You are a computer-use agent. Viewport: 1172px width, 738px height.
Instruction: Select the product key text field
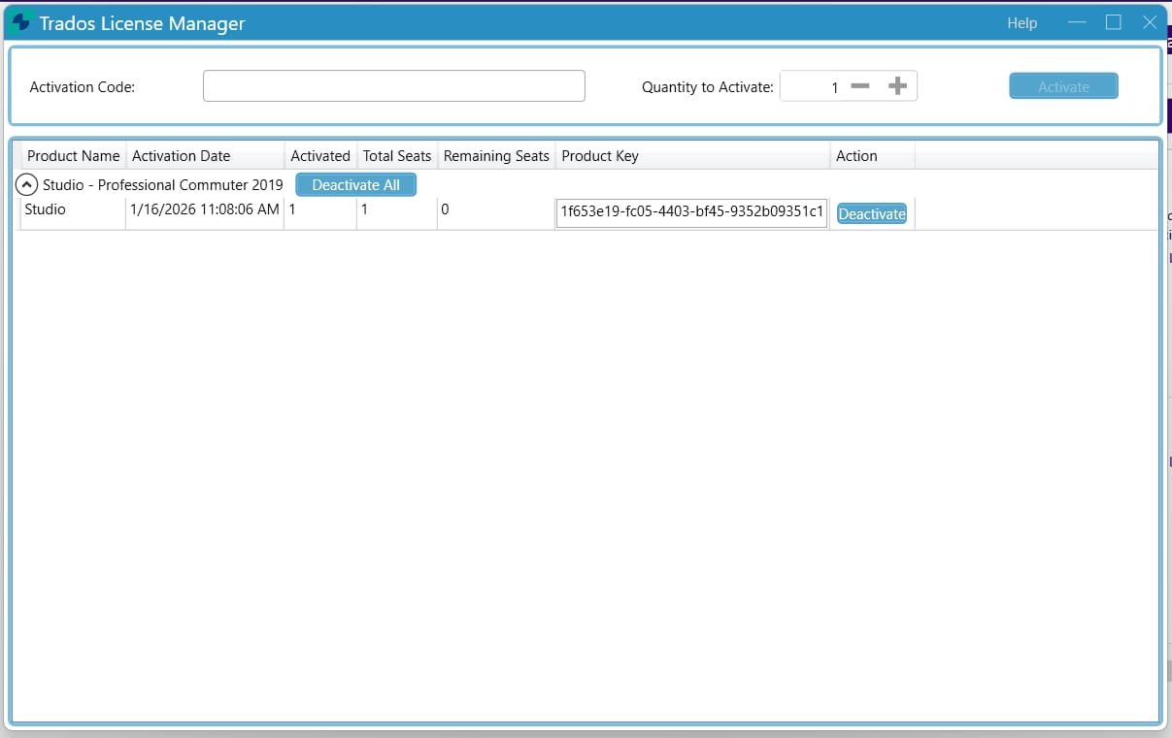pos(690,212)
